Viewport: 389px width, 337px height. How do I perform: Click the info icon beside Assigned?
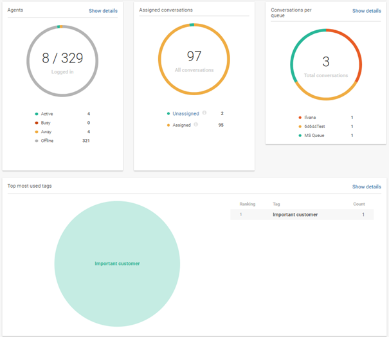tap(196, 125)
